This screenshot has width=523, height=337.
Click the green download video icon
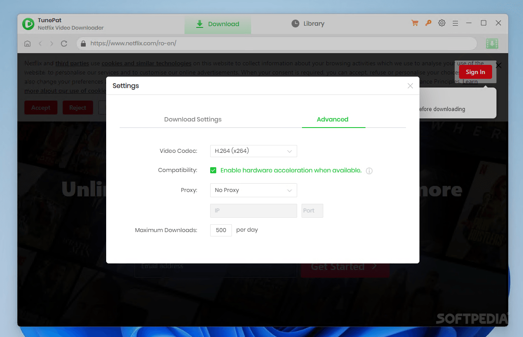pyautogui.click(x=492, y=44)
